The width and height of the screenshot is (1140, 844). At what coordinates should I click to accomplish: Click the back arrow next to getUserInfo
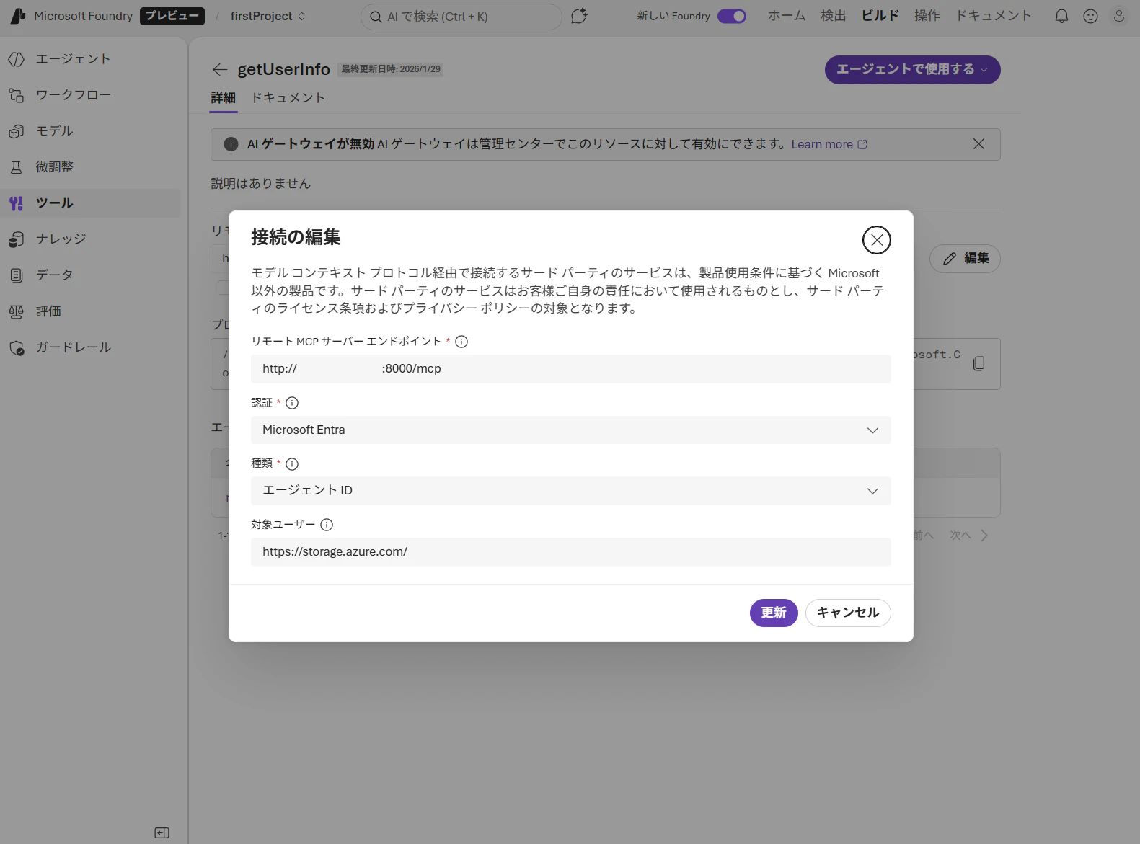[220, 69]
